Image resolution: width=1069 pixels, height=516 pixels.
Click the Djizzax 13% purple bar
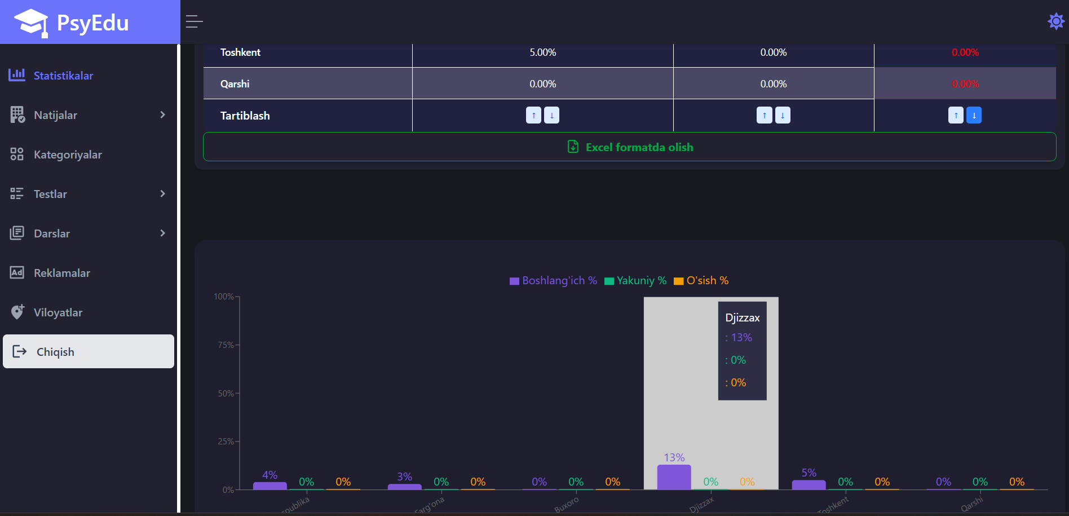point(674,477)
